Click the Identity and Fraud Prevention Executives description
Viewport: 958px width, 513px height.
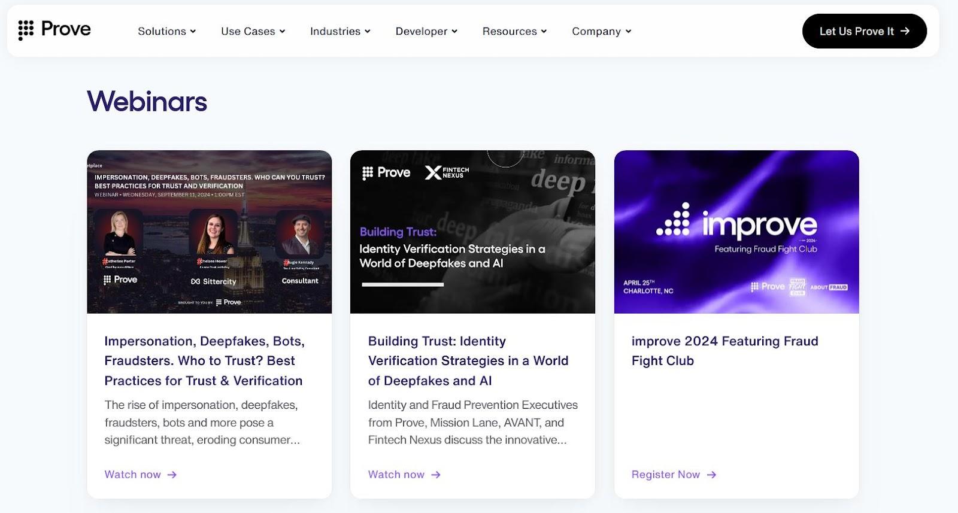tap(473, 422)
